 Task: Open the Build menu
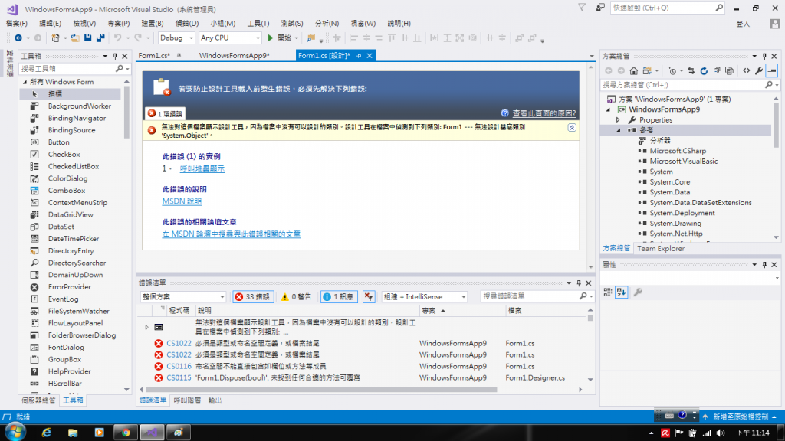coord(153,24)
